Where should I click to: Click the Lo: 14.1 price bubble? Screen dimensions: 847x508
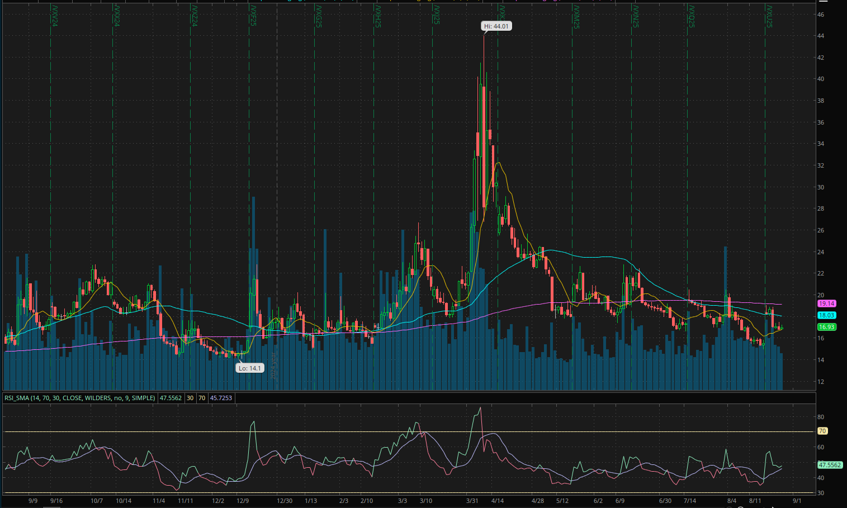[249, 368]
